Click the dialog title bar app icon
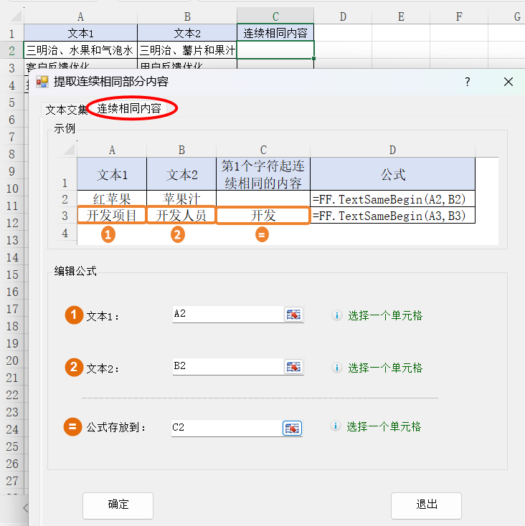This screenshot has width=525, height=526. coord(42,82)
